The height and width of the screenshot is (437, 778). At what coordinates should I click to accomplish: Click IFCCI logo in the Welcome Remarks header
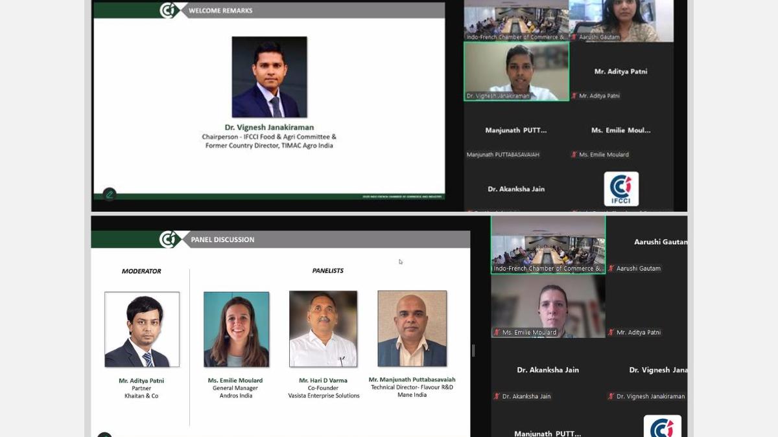(x=169, y=10)
